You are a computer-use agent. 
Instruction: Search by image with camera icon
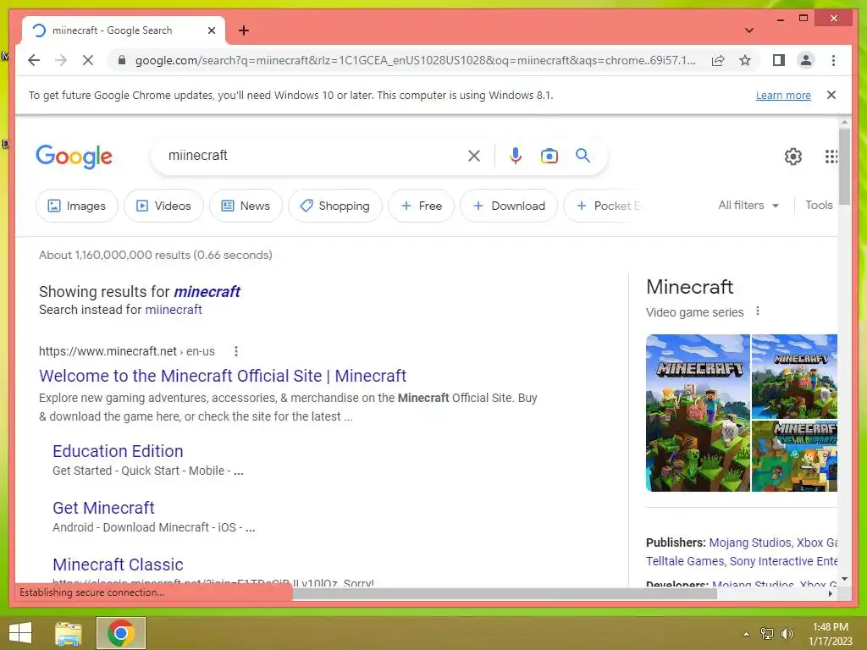tap(549, 156)
